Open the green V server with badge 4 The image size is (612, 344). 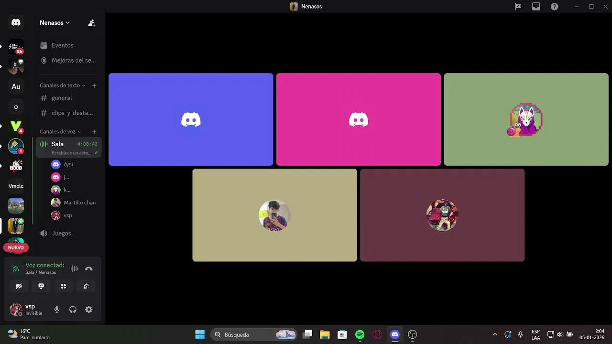coord(16,126)
